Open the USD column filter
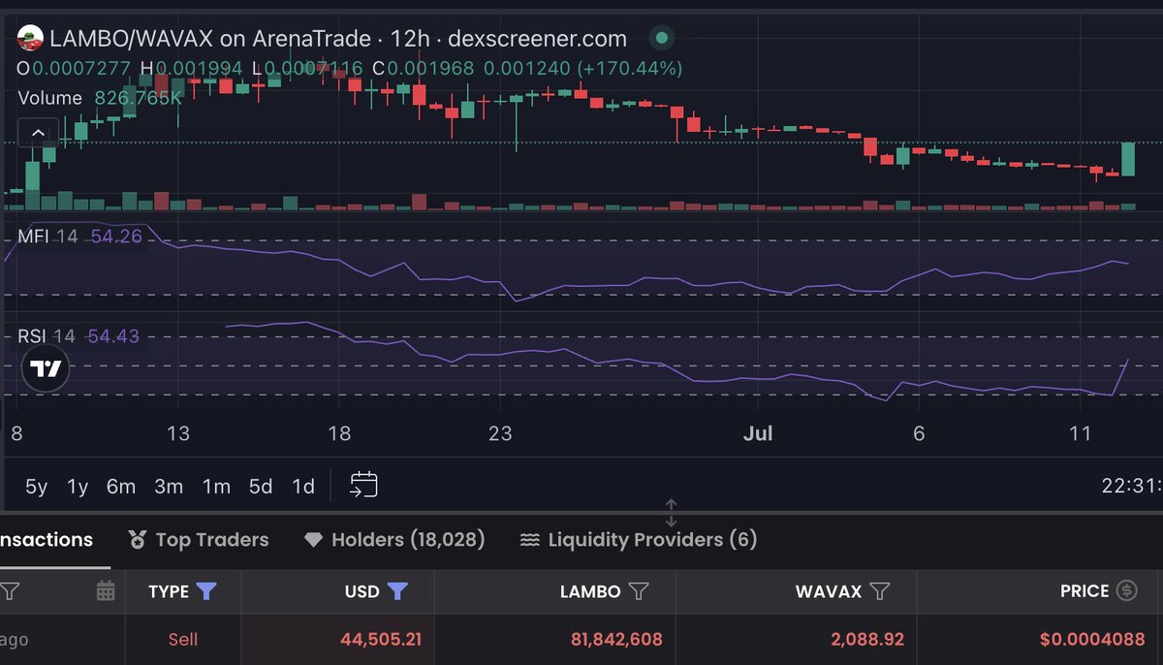The image size is (1163, 665). (x=396, y=590)
